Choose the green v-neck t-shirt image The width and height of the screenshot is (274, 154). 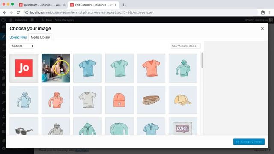119,68
